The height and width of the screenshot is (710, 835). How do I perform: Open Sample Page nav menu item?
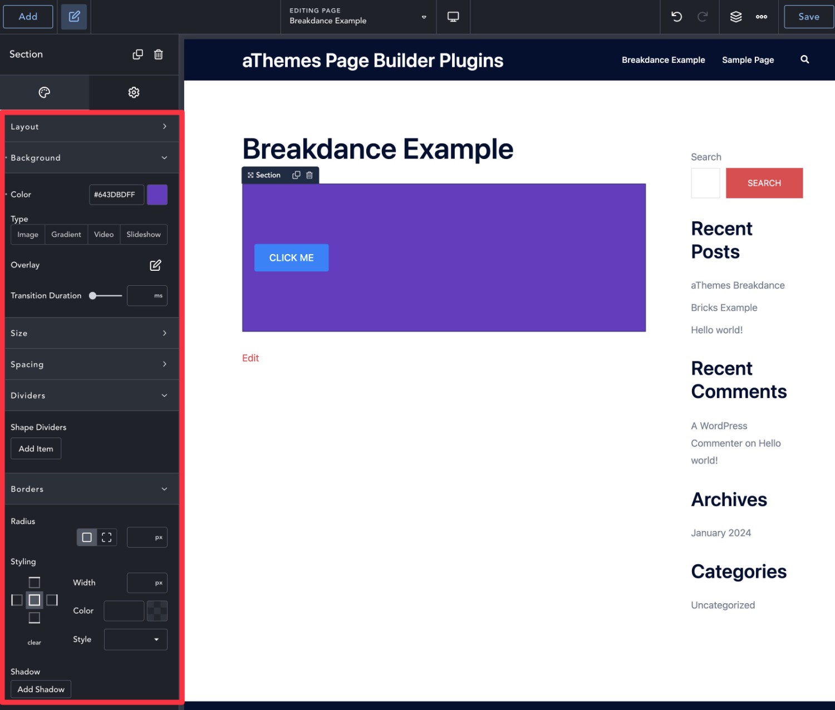tap(748, 60)
